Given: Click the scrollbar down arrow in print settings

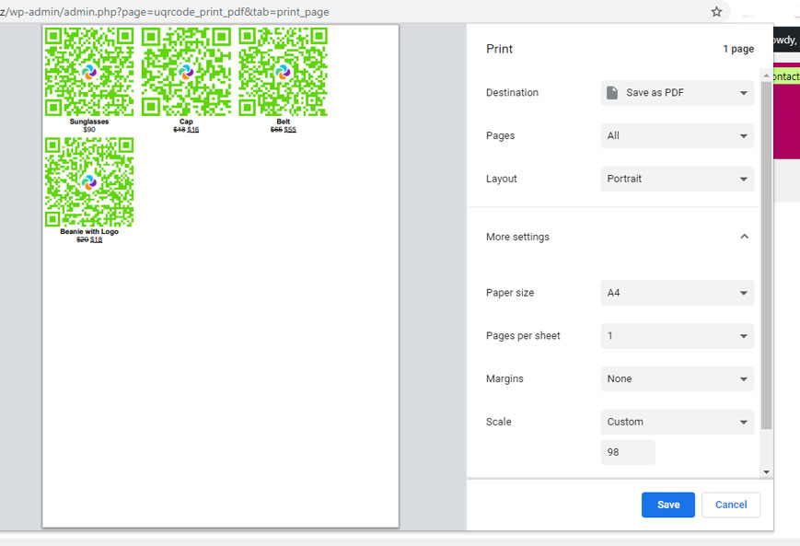Looking at the screenshot, I should [766, 472].
